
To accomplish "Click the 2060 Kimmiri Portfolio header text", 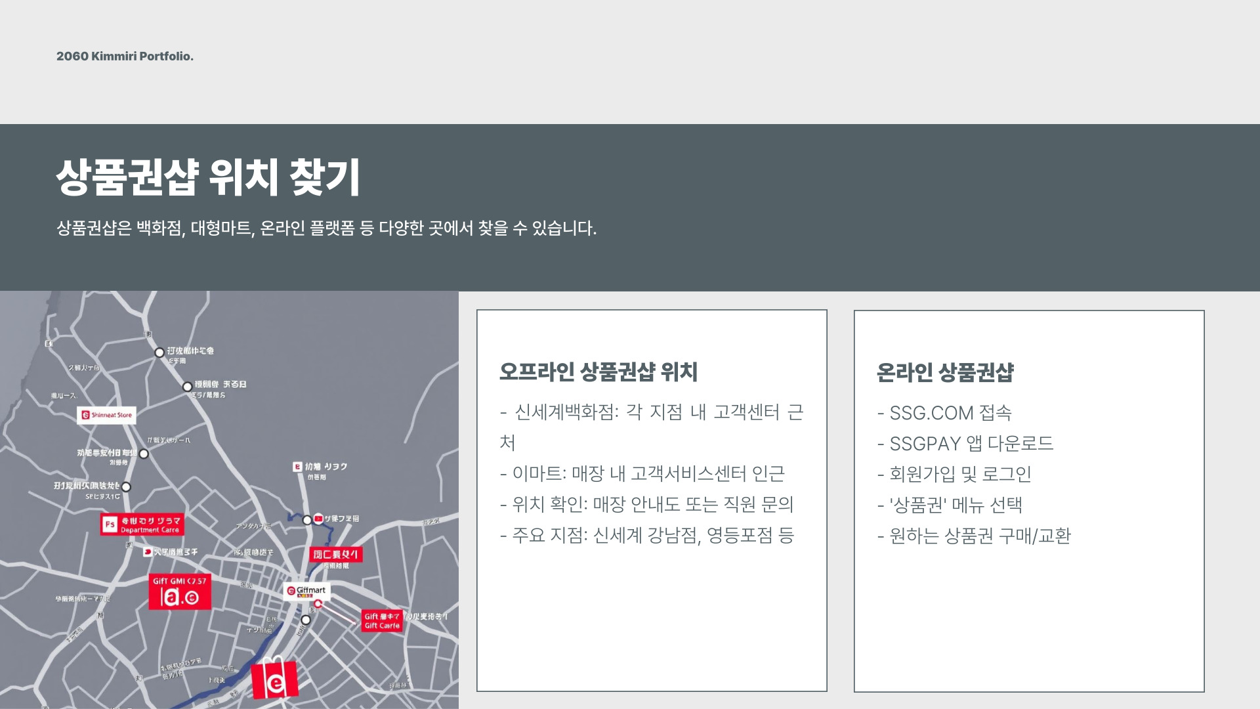I will coord(125,56).
